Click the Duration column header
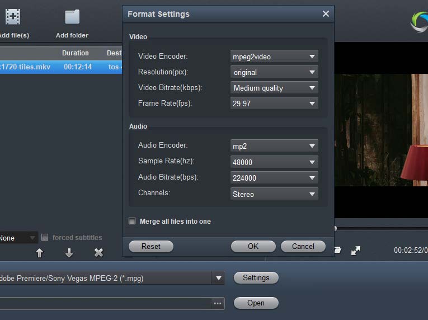This screenshot has height=320, width=428. click(76, 53)
